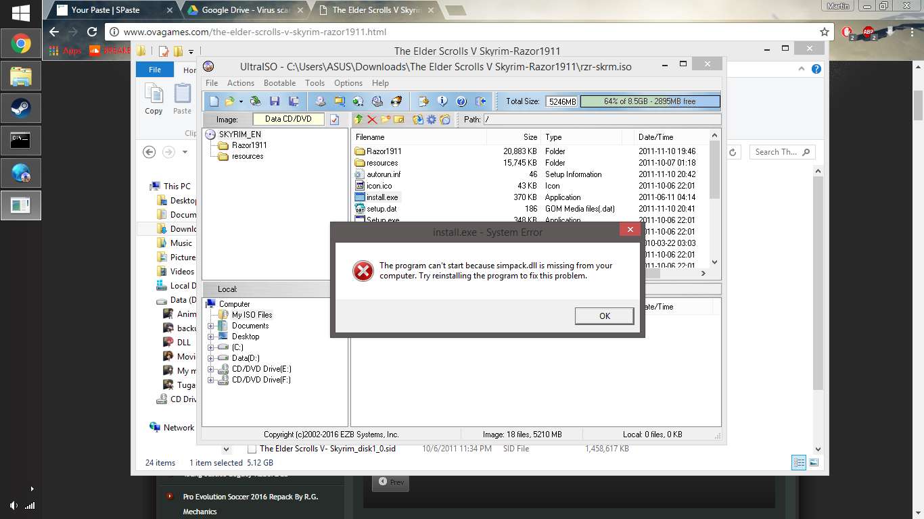Click the boot-info checkmark icon beside Data CD/DVD
This screenshot has width=924, height=519.
(334, 120)
